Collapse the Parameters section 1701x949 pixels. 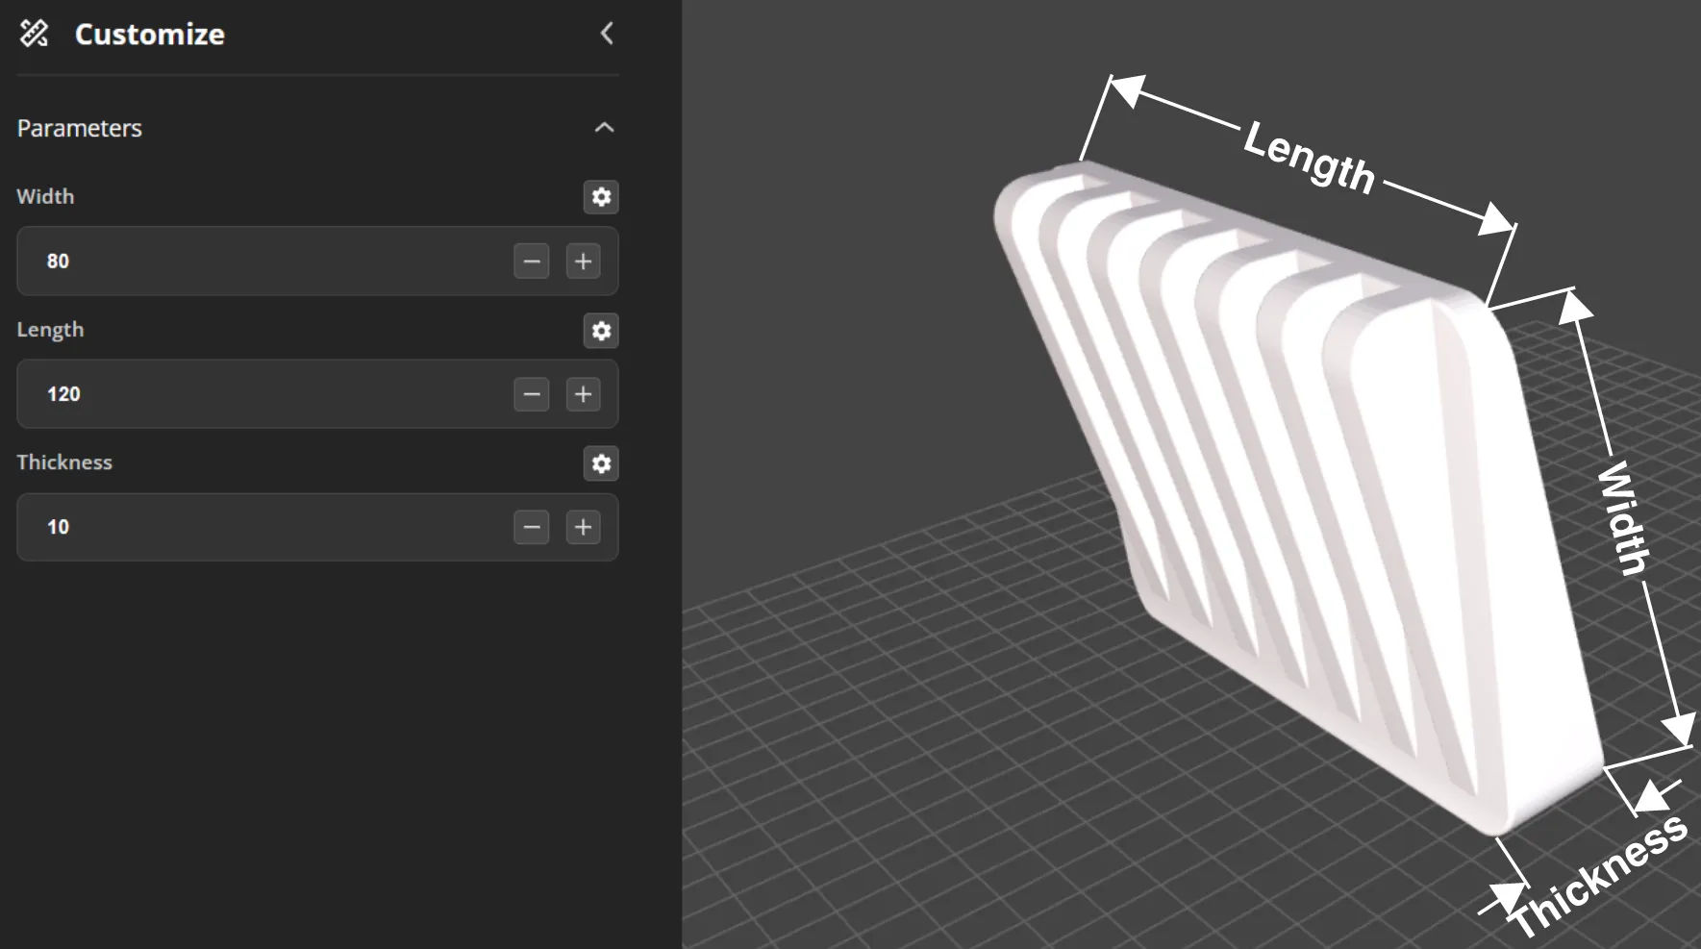coord(604,128)
